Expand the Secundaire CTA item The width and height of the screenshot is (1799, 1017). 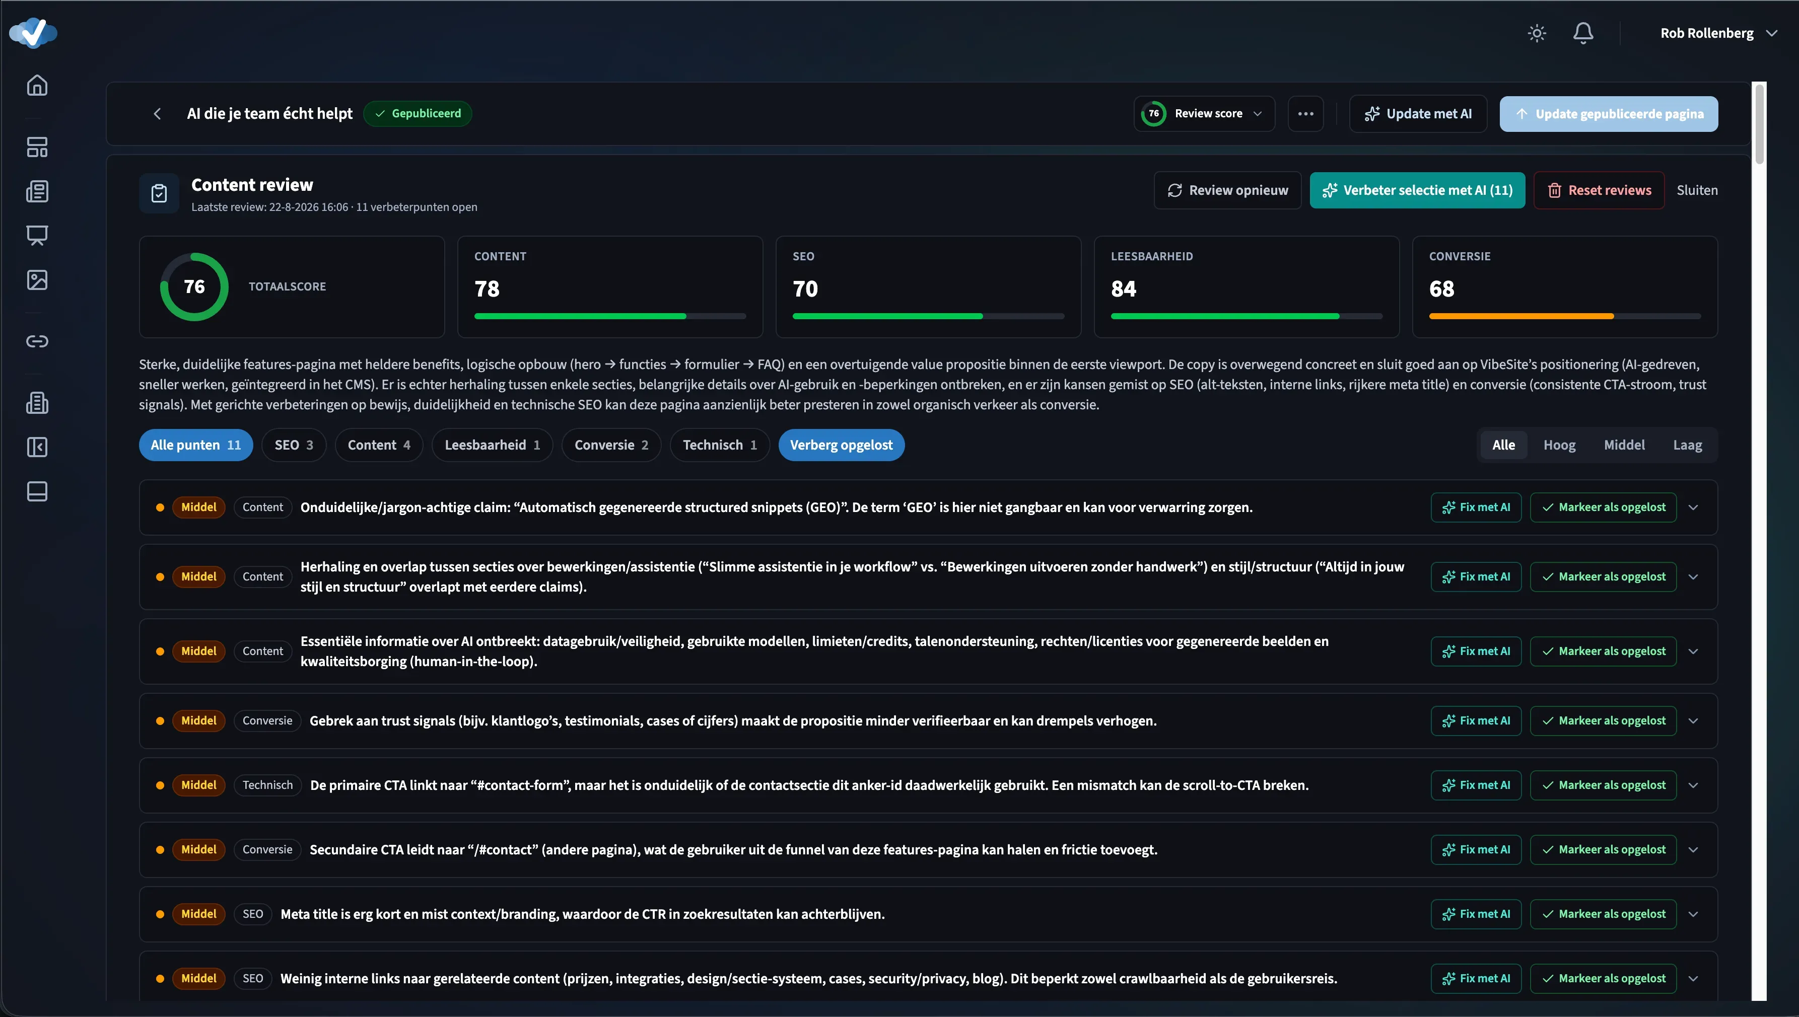pyautogui.click(x=1693, y=850)
